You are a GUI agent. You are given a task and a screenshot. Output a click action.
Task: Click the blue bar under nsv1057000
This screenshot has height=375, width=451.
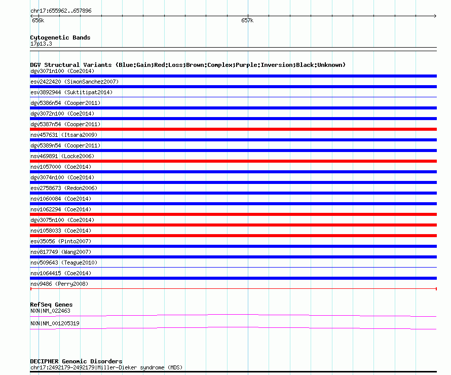click(233, 172)
